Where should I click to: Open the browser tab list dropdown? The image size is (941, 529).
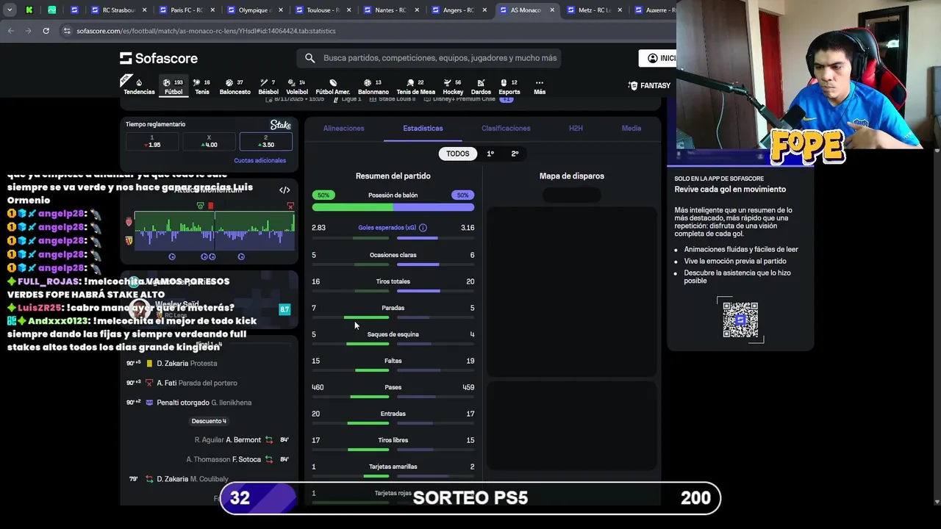tap(10, 10)
